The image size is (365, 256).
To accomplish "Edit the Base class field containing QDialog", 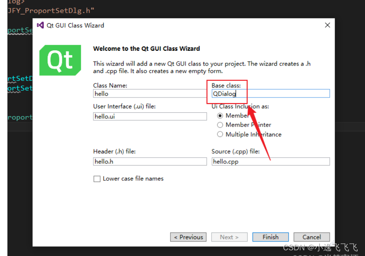I will 270,93.
